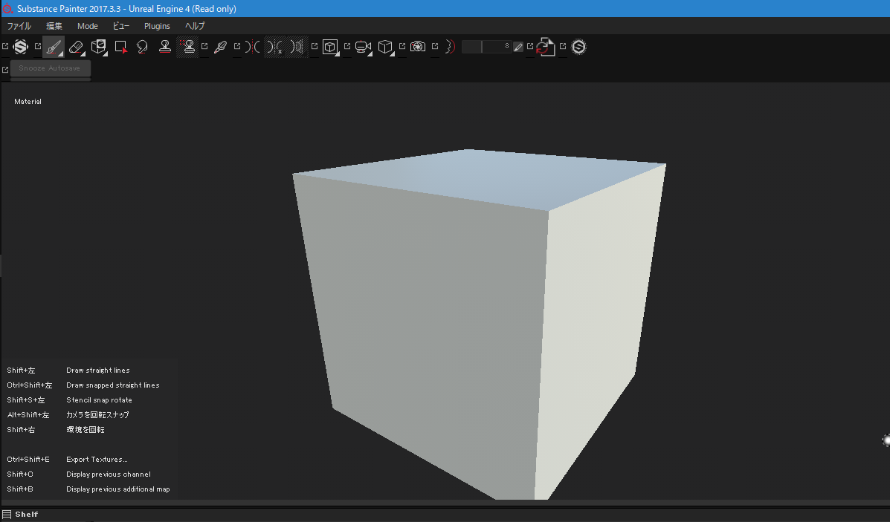Toggle the Lazy Mouse icon
The image size is (890, 522).
point(451,47)
